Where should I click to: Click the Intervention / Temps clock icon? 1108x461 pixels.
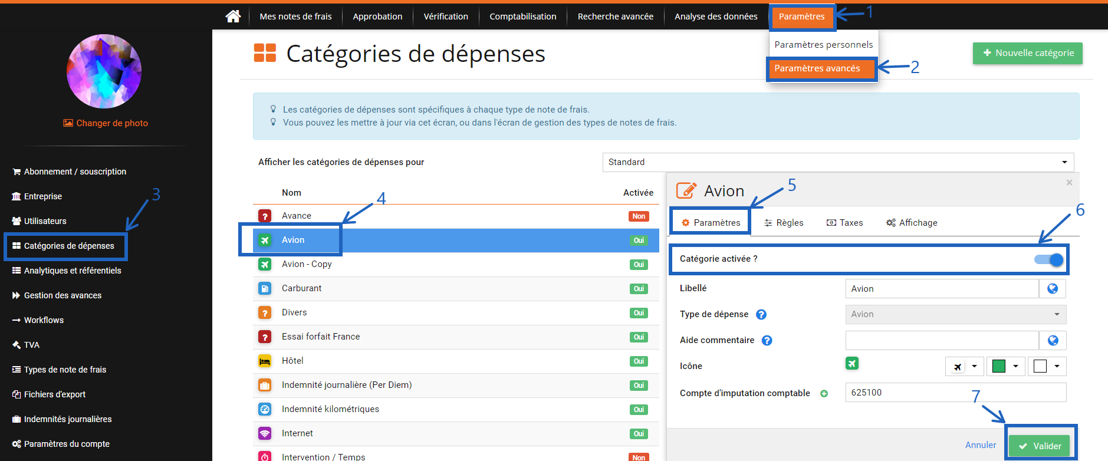[265, 456]
